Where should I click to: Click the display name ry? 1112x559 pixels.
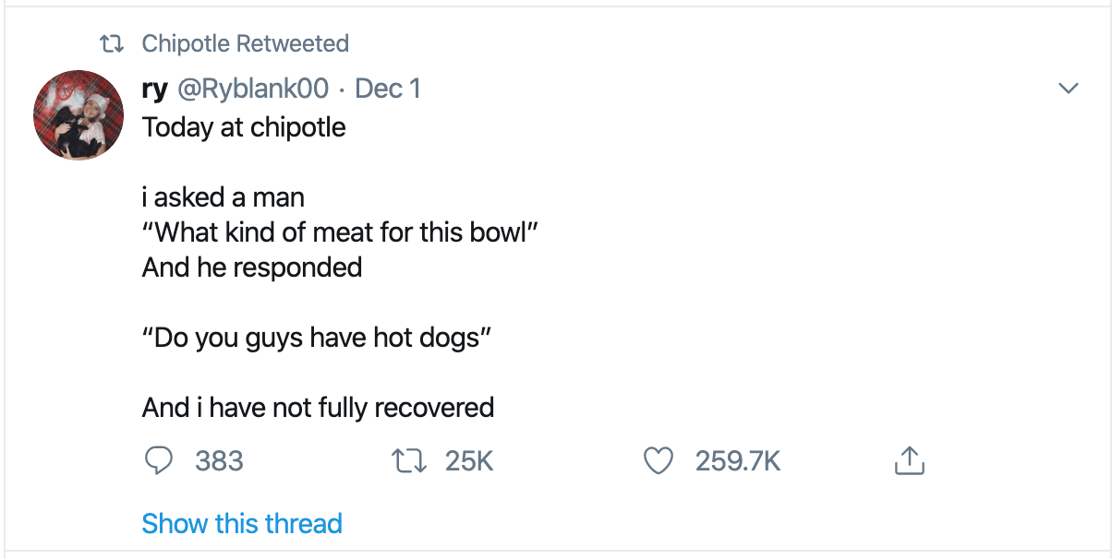coord(153,89)
